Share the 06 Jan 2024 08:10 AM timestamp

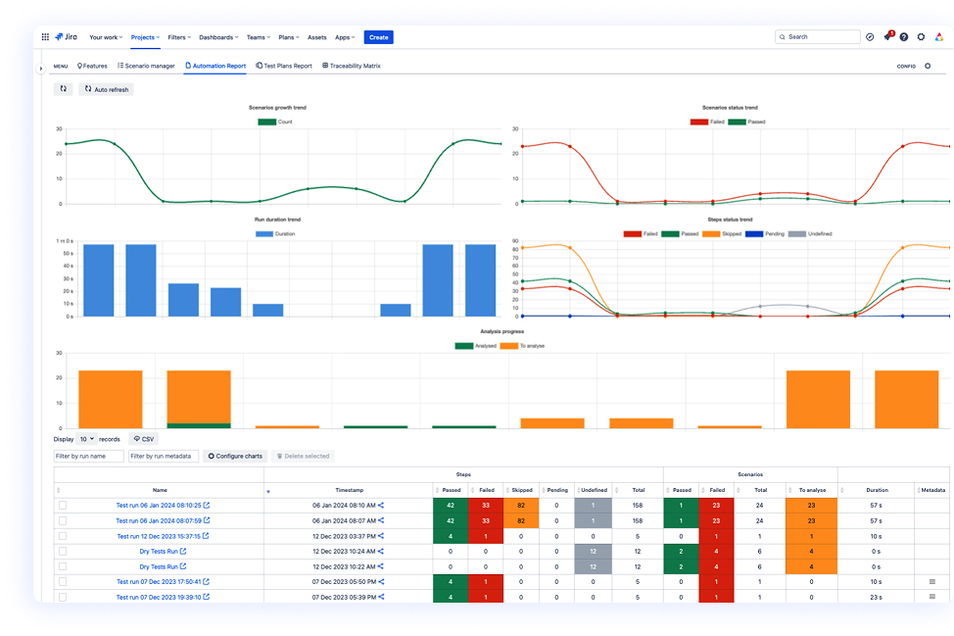pyautogui.click(x=381, y=506)
